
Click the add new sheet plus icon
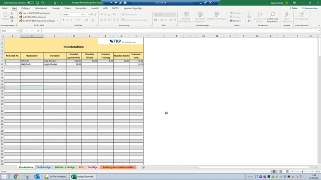(143, 167)
